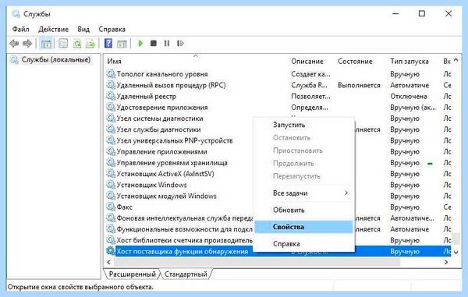Click the Export list toolbar icon
Image resolution: width=468 pixels, height=297 pixels.
pyautogui.click(x=90, y=44)
